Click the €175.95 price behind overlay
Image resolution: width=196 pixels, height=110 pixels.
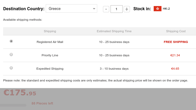click(20, 93)
